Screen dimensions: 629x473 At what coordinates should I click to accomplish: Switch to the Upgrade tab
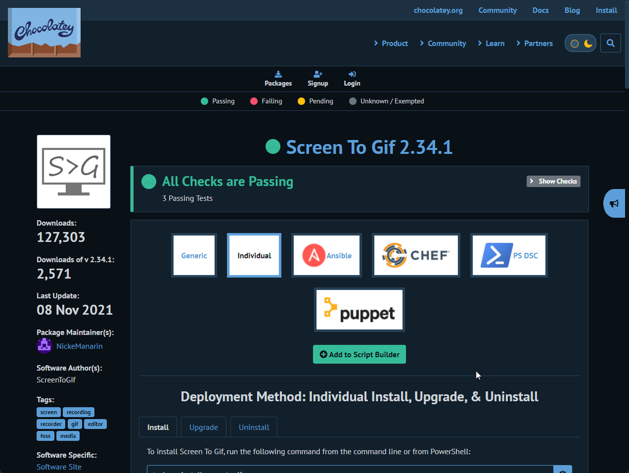pos(203,427)
